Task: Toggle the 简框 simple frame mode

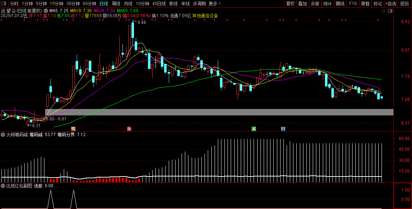Action: 365,4
